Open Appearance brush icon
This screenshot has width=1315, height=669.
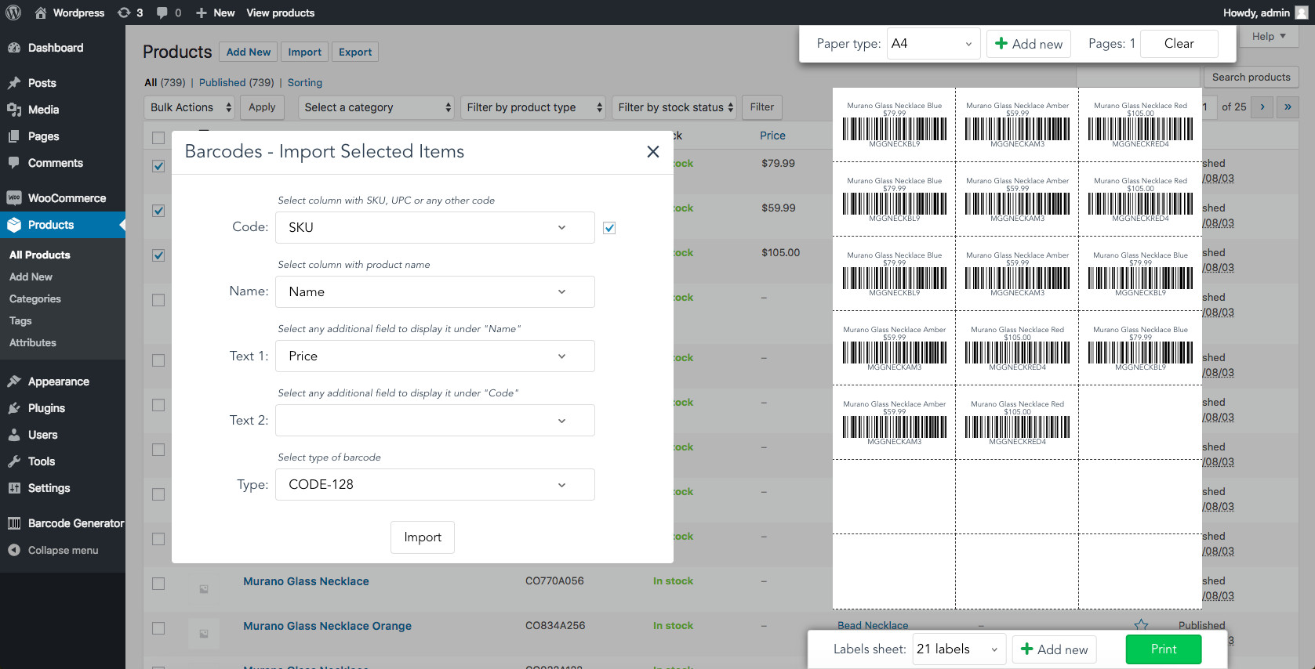[x=13, y=382]
